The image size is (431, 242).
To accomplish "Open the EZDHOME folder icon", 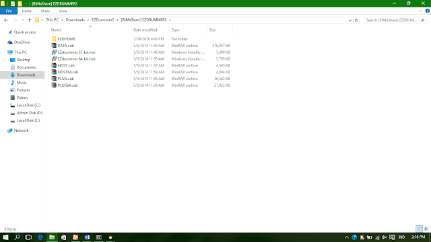I will (54, 39).
